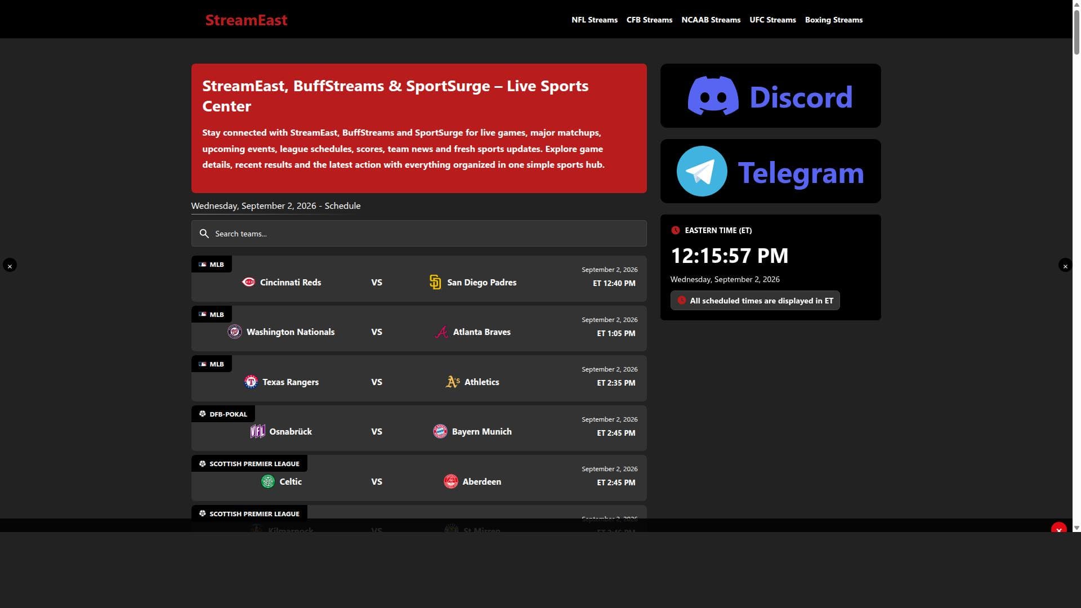Open UFC Streams section

772,20
